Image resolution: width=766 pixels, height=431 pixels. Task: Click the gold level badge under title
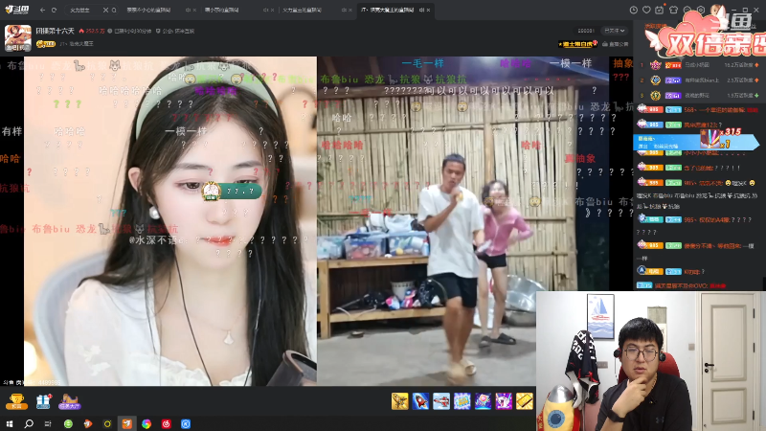(x=45, y=44)
